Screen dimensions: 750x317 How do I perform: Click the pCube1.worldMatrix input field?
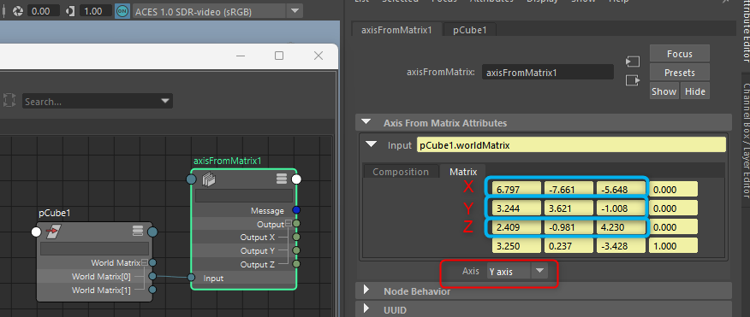pyautogui.click(x=571, y=145)
